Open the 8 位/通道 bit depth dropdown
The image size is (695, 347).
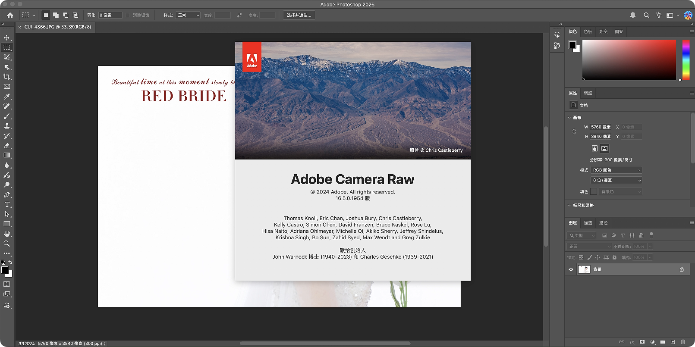point(616,180)
